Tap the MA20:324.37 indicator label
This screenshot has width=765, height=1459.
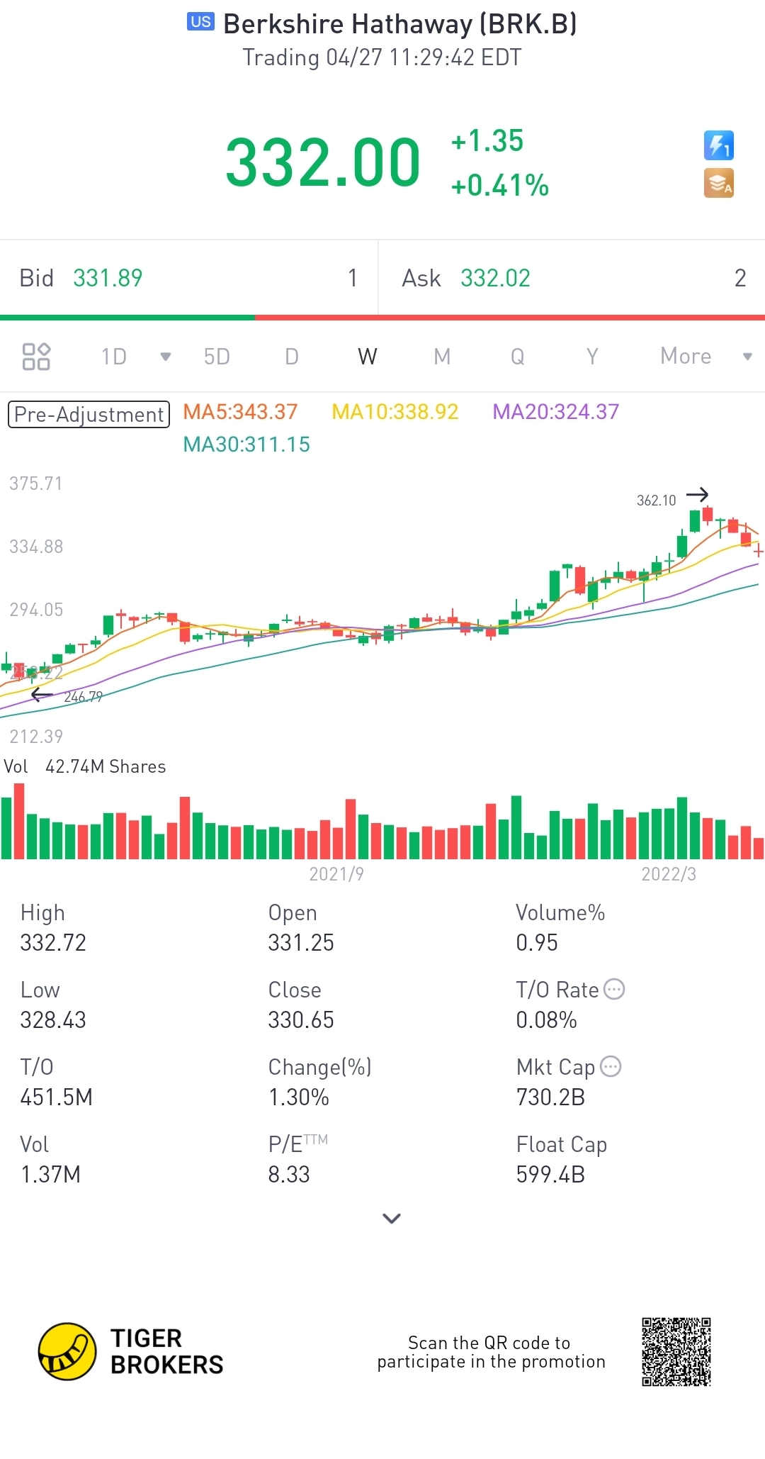coord(556,412)
